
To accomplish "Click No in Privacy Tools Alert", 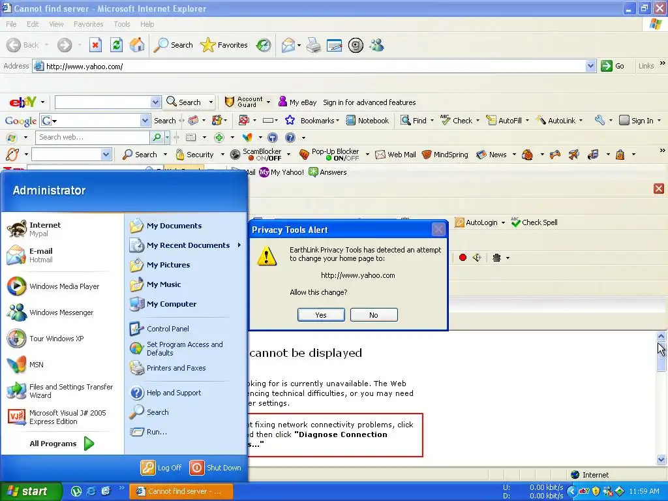I will coord(374,315).
